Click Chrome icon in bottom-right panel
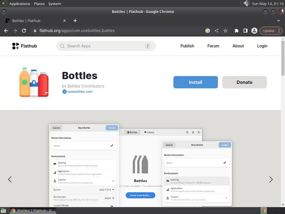The image size is (285, 214). pos(264,211)
